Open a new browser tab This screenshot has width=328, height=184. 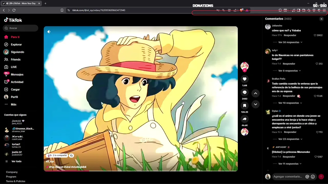point(45,3)
